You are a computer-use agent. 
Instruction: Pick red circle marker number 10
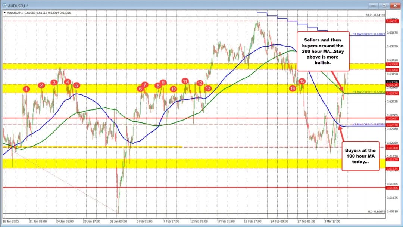(x=173, y=89)
